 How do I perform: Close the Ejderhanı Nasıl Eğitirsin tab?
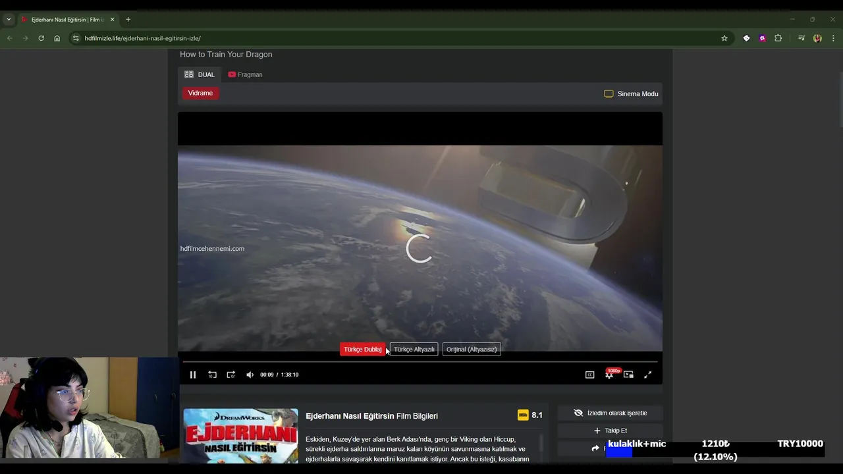112,20
